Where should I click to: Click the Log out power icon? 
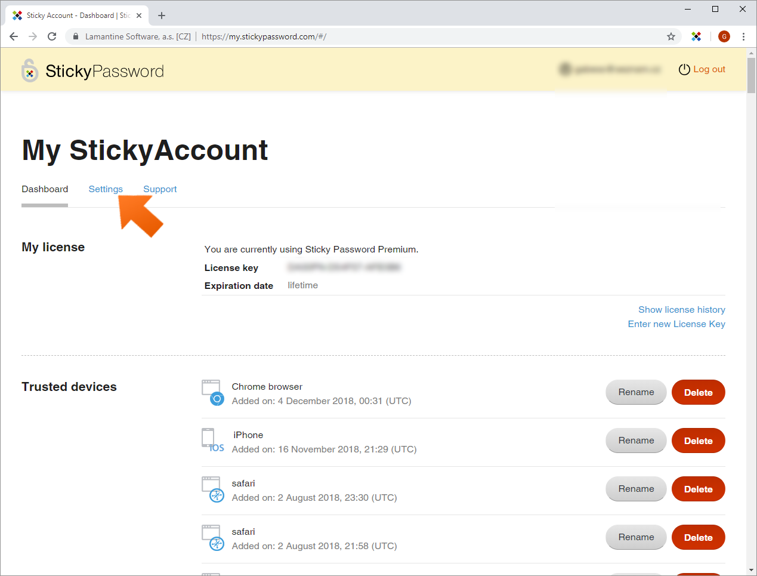tap(684, 69)
